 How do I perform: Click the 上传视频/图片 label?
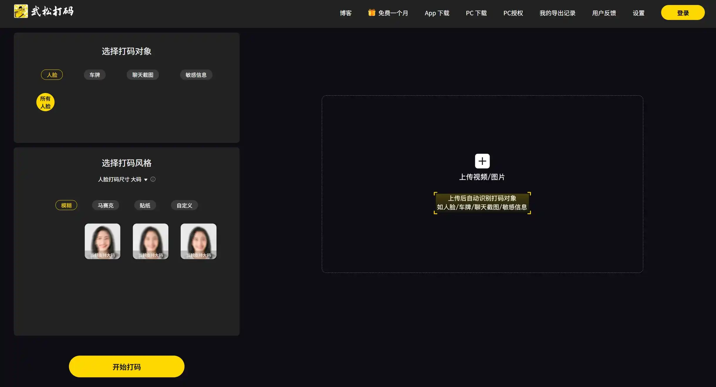tap(482, 177)
